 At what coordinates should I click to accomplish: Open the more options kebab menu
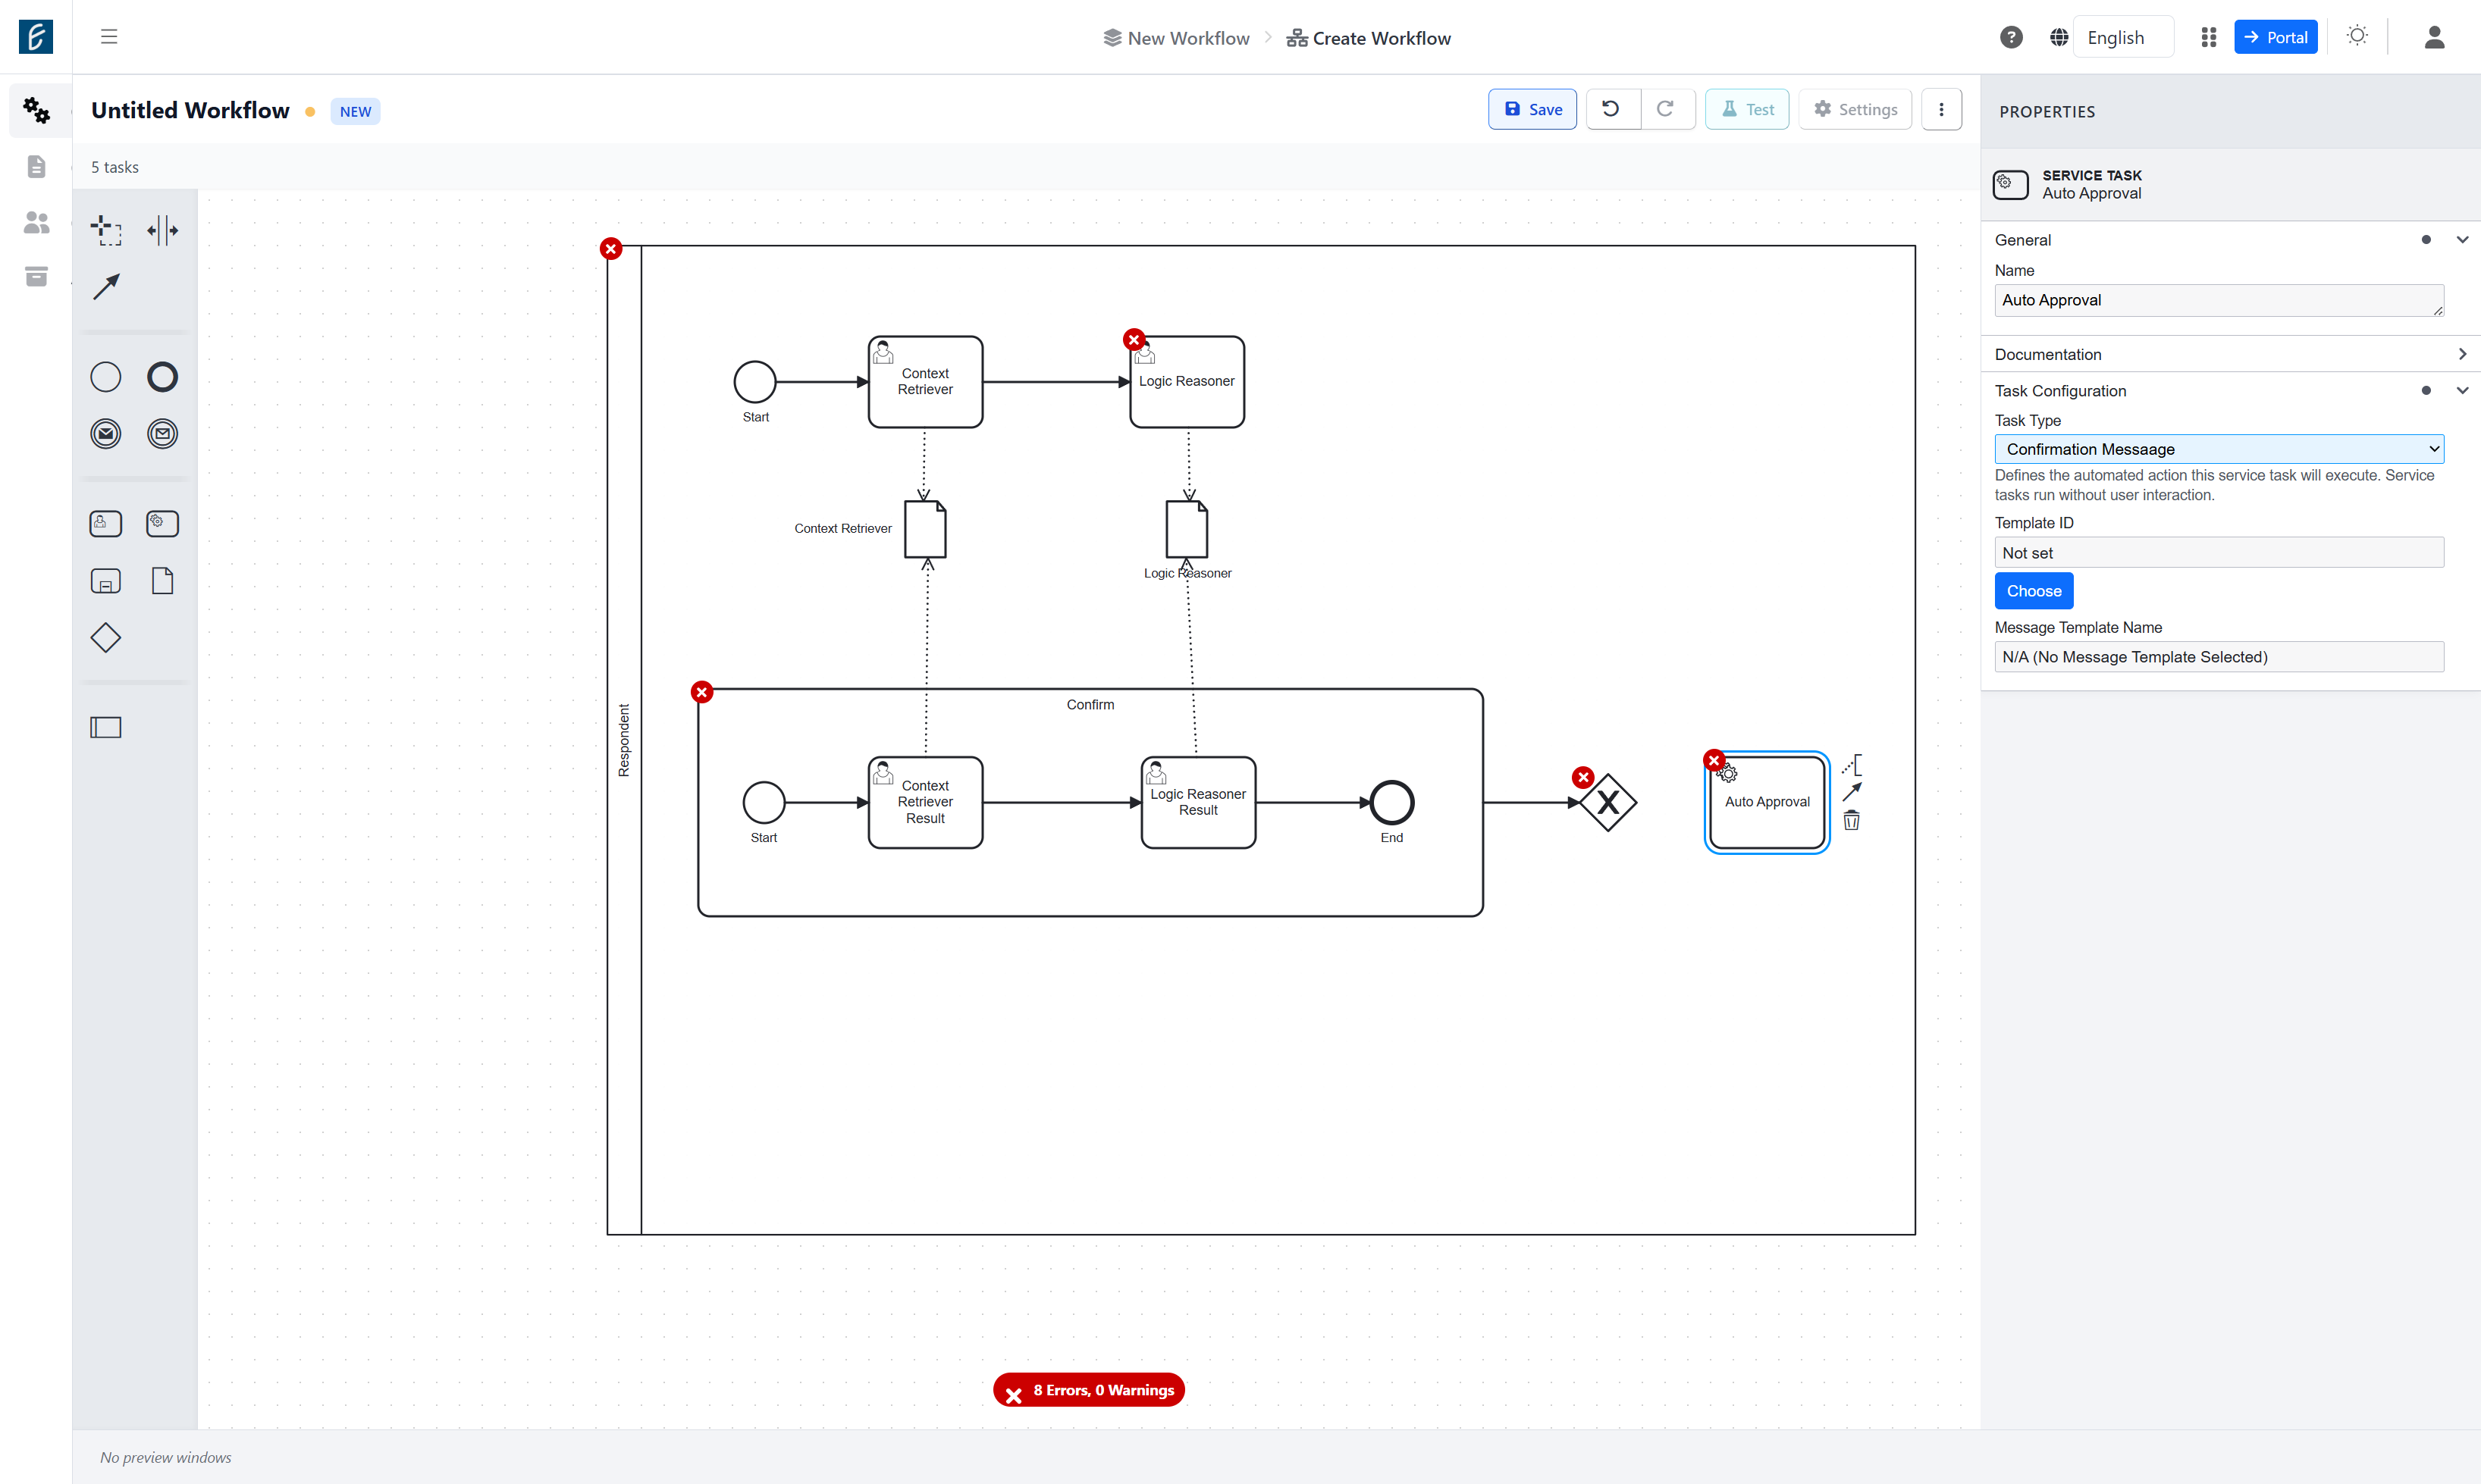coord(1941,110)
